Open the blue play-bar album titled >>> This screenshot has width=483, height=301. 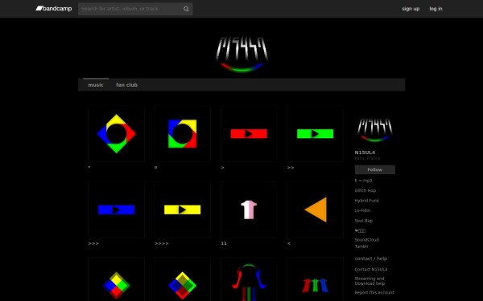116,209
